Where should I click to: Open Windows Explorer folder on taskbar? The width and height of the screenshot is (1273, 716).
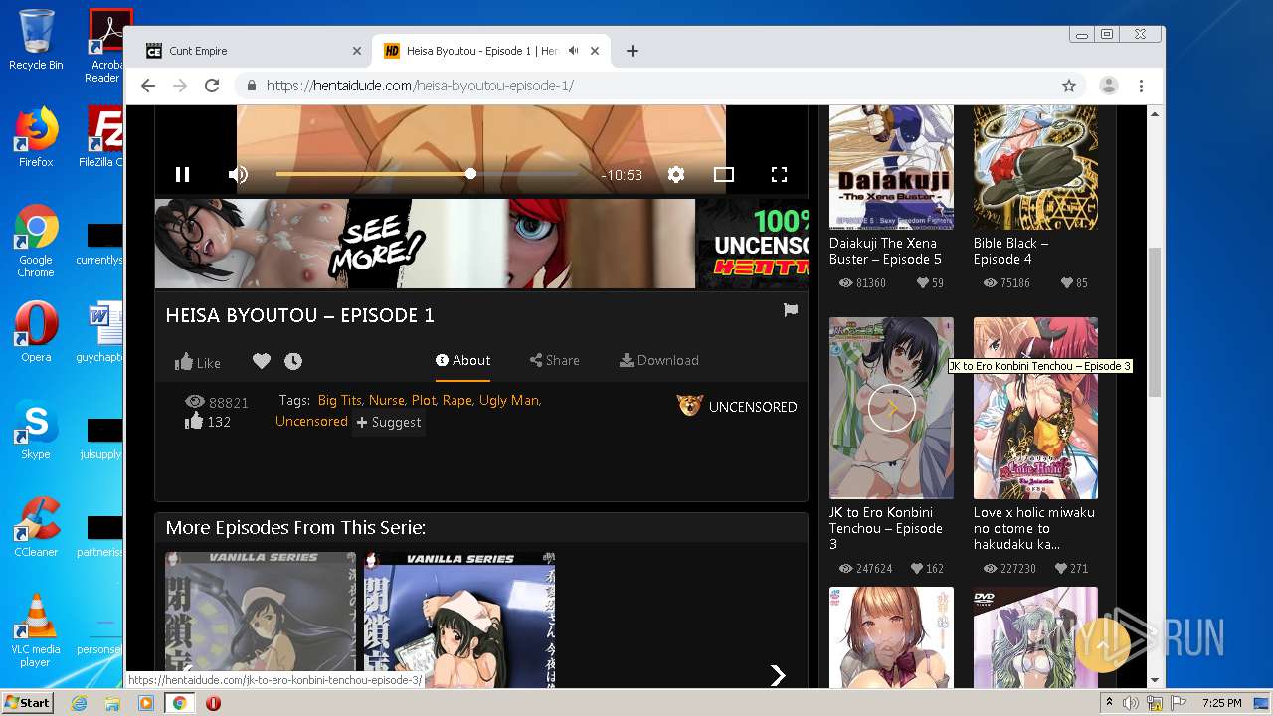pos(112,703)
